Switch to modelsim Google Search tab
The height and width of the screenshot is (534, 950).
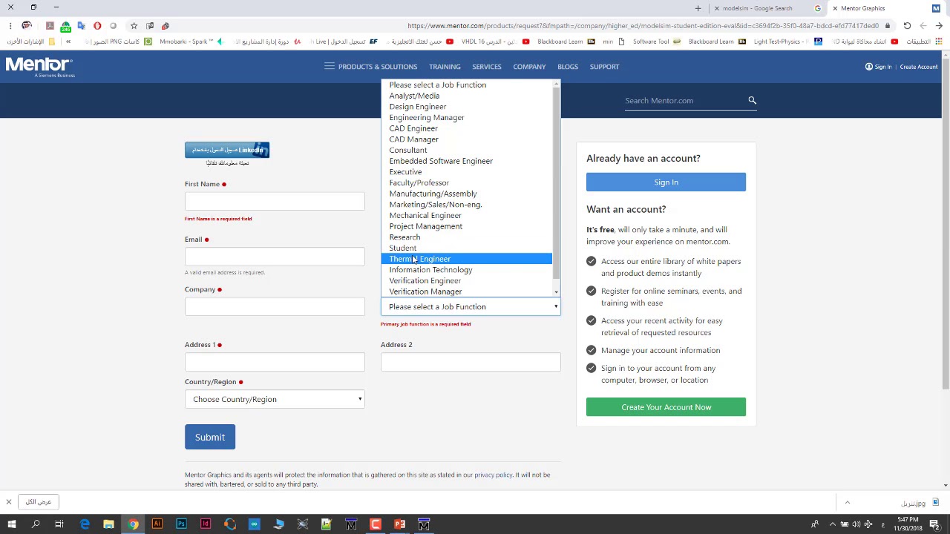pos(768,8)
